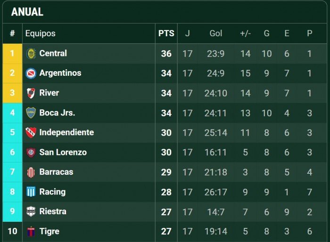
Task: Click the Tigre crest icon
Action: [x=31, y=232]
